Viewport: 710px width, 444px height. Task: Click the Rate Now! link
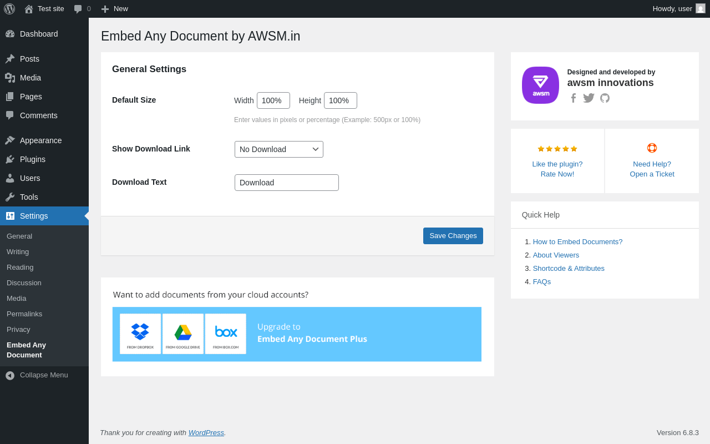[557, 174]
